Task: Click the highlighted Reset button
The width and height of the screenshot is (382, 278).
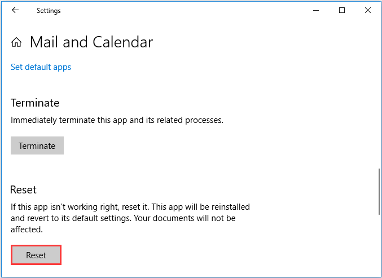Action: [36, 255]
